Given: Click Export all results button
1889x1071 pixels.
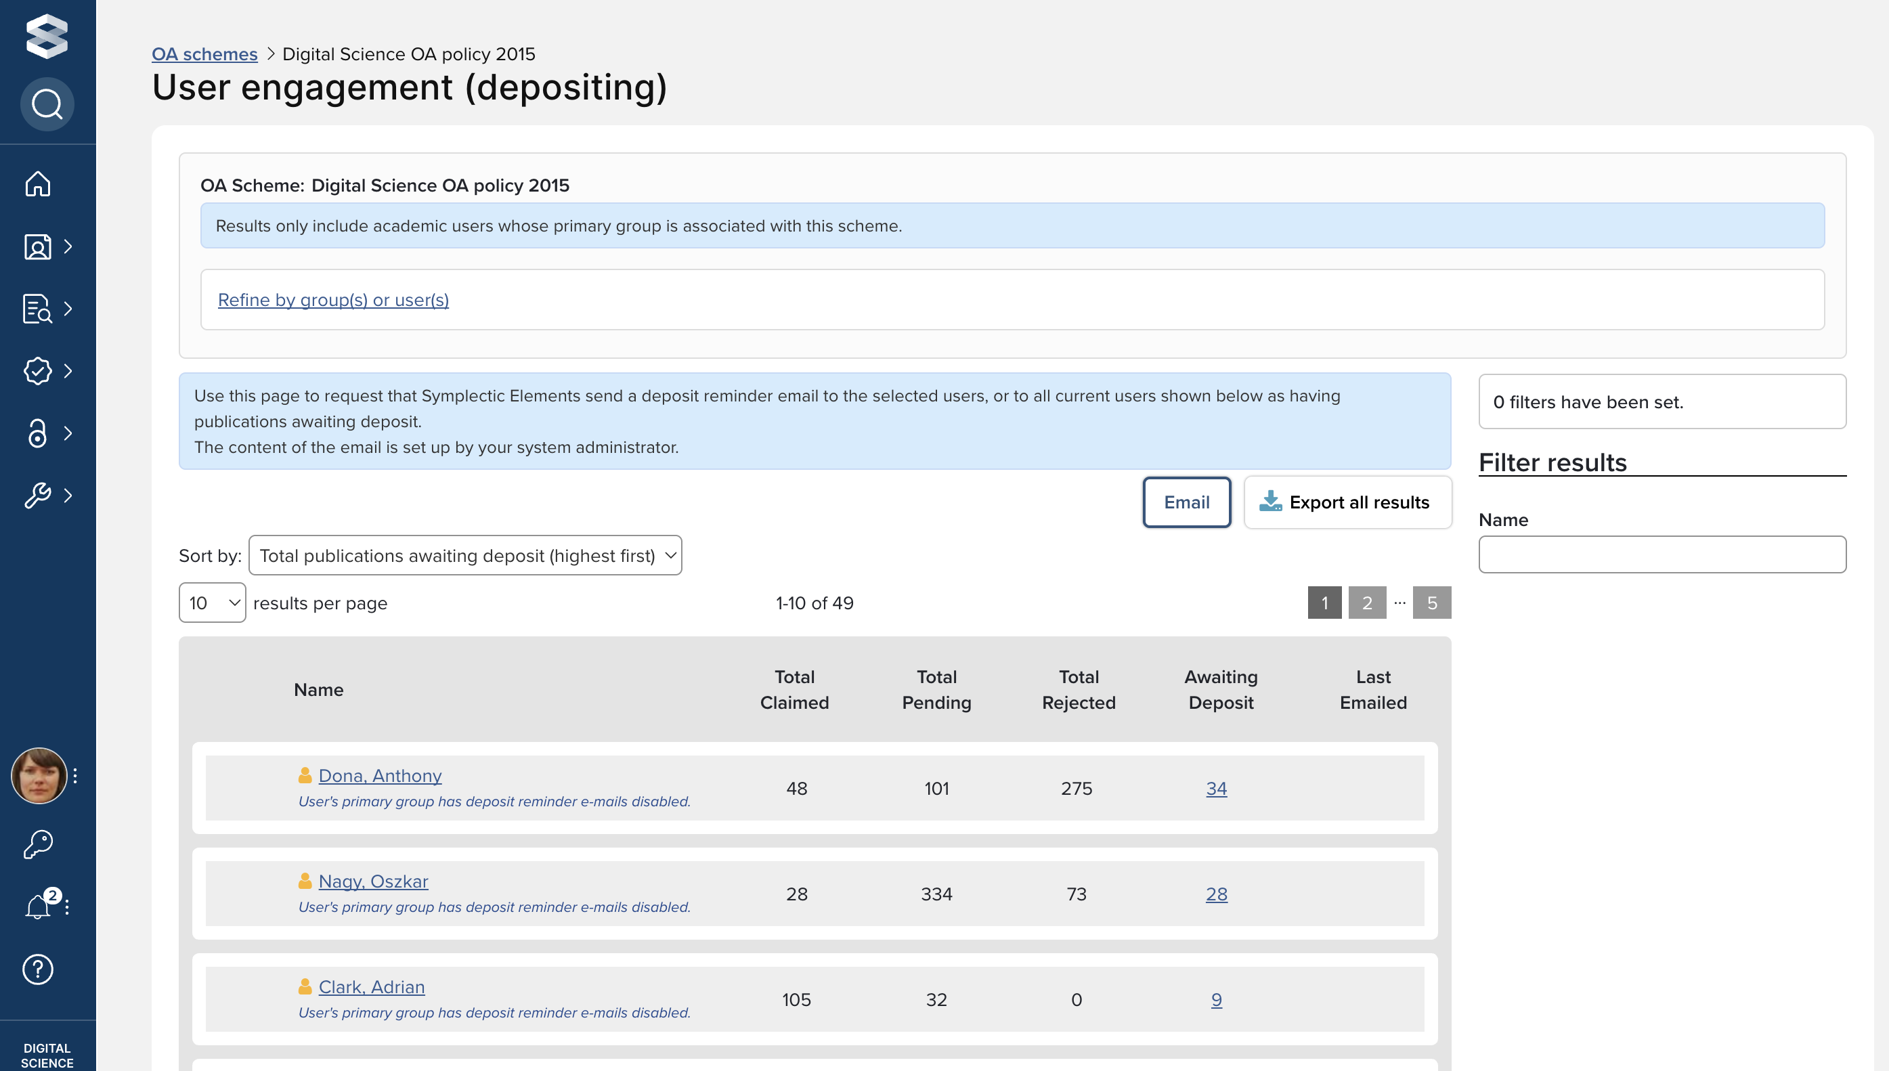Looking at the screenshot, I should click(1347, 502).
